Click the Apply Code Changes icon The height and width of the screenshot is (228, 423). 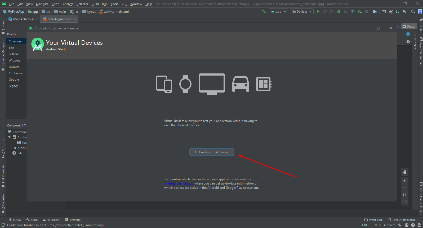[x=332, y=11]
